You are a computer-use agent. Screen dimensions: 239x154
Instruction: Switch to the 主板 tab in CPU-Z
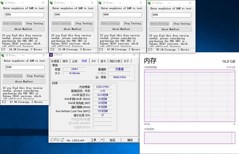pyautogui.click(x=75, y=61)
